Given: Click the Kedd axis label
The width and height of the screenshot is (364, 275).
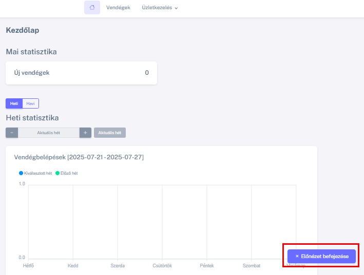Looking at the screenshot, I should point(73,265).
